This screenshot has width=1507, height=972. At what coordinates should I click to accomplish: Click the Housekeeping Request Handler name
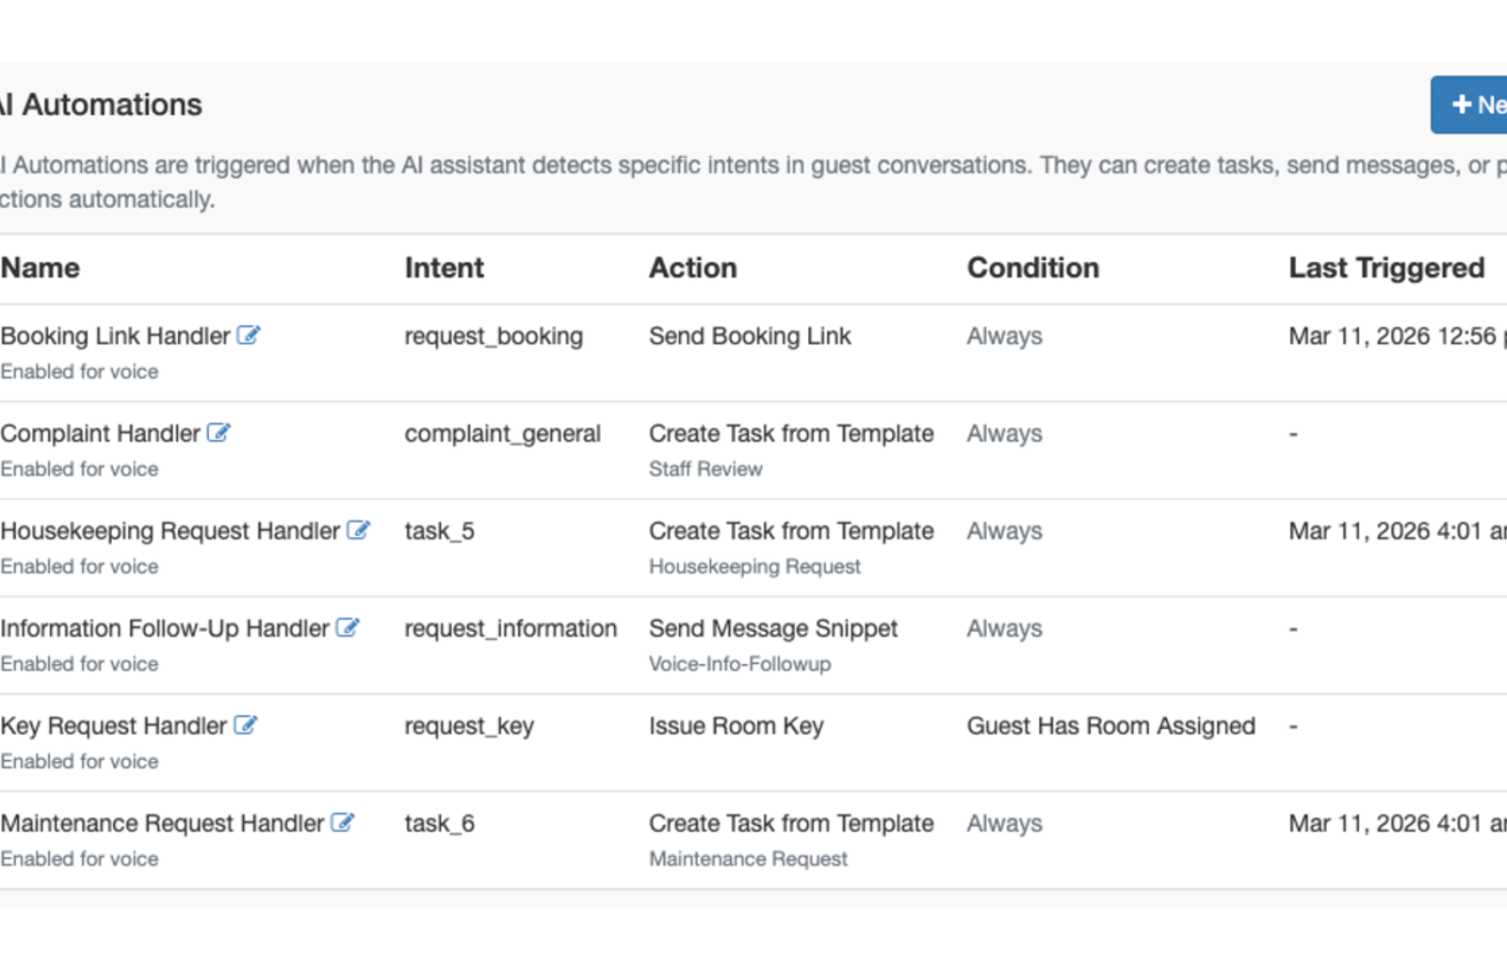coord(170,531)
